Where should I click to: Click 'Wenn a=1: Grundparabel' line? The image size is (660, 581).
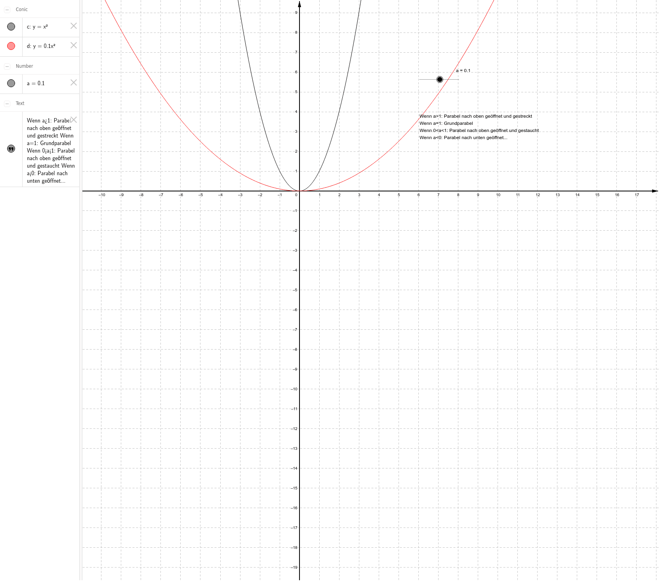(x=446, y=123)
